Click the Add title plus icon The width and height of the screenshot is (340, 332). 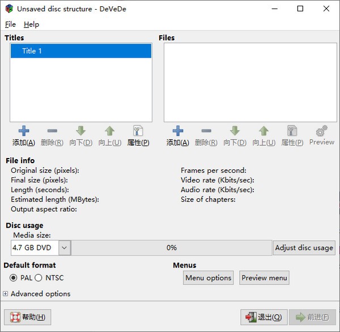24,131
